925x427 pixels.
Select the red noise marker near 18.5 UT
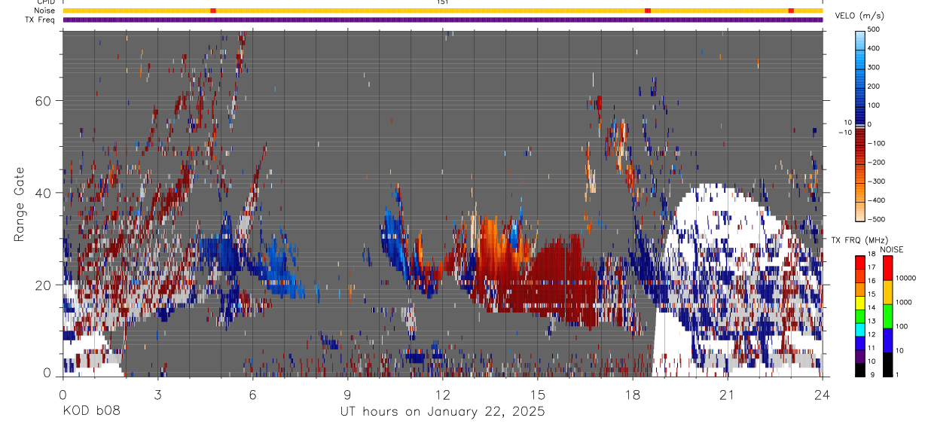[x=648, y=11]
